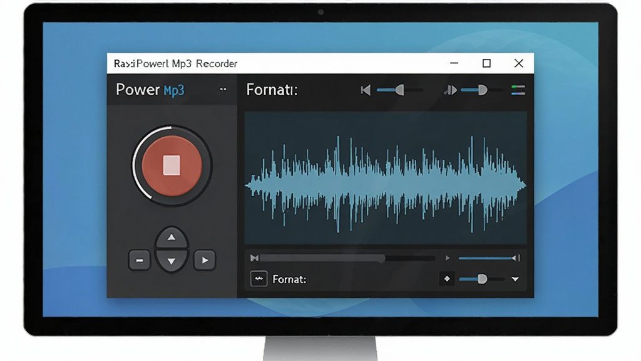
Task: Minimize the Mp3 Recorder window
Action: tap(454, 63)
